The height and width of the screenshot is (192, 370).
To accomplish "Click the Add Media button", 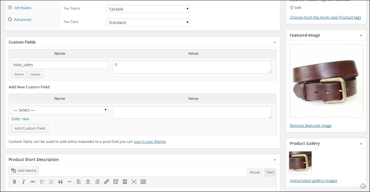I will (24, 171).
